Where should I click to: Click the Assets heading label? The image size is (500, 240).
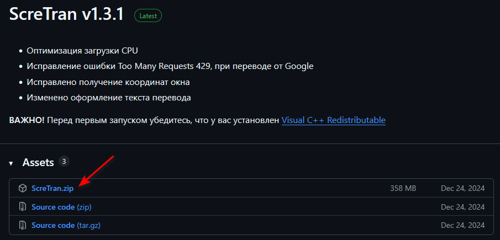coord(38,163)
